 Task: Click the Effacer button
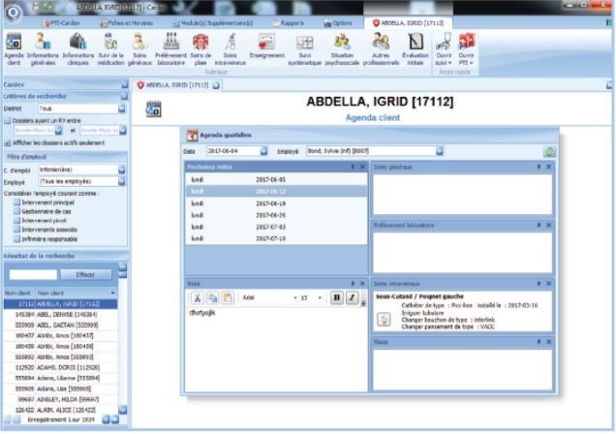pos(85,275)
